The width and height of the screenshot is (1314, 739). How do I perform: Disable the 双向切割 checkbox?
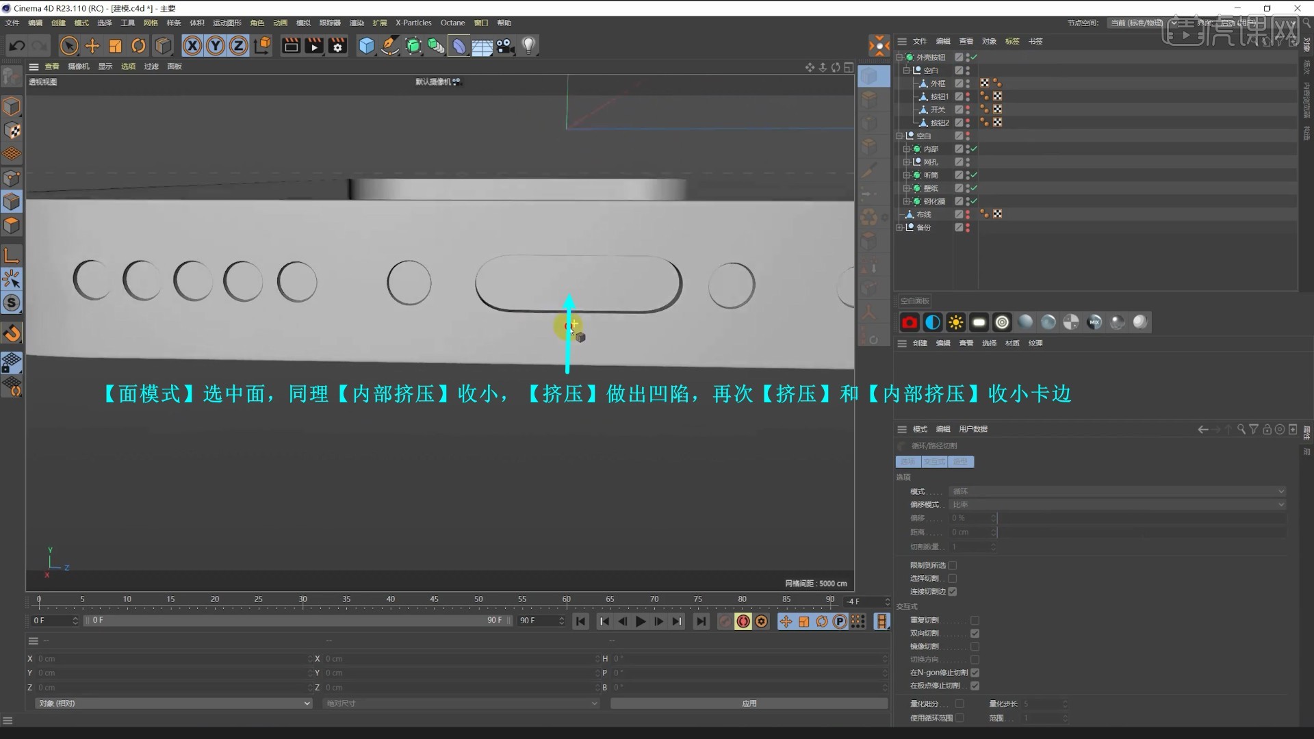(976, 633)
